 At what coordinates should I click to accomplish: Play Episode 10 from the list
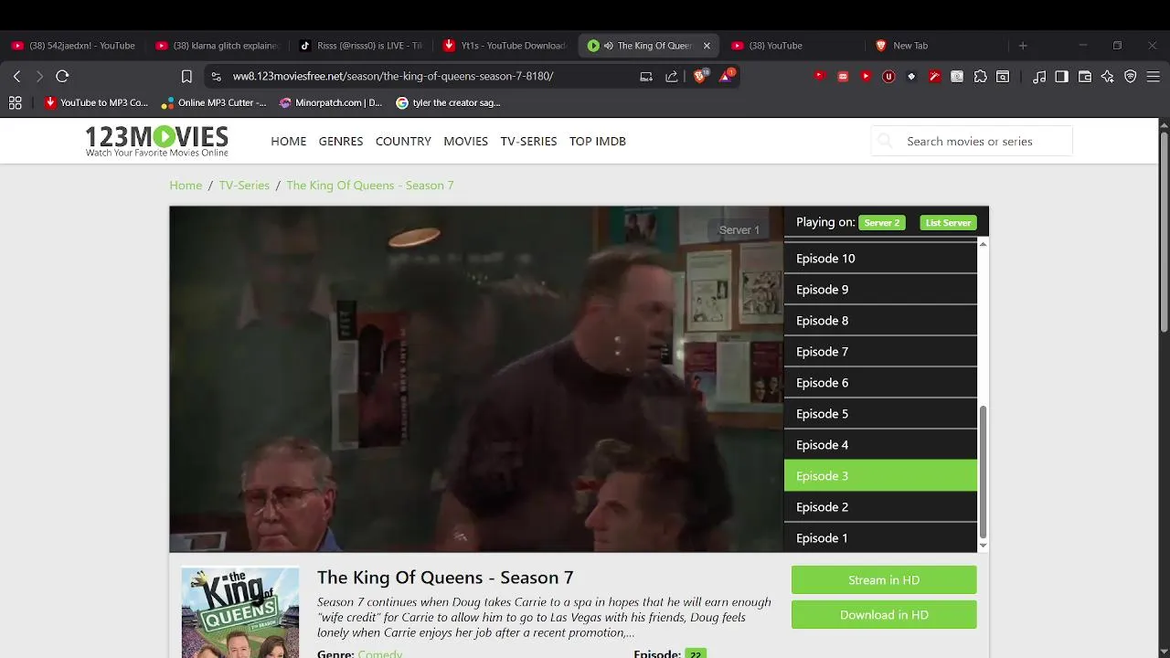click(880, 259)
